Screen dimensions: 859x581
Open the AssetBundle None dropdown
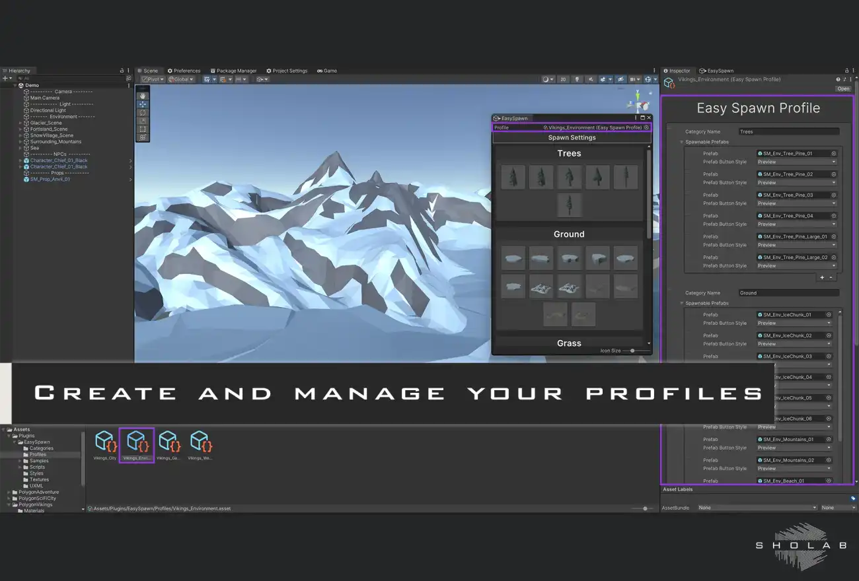click(757, 508)
